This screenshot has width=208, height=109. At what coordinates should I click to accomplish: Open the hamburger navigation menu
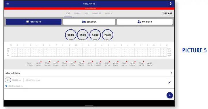pos(7,3)
